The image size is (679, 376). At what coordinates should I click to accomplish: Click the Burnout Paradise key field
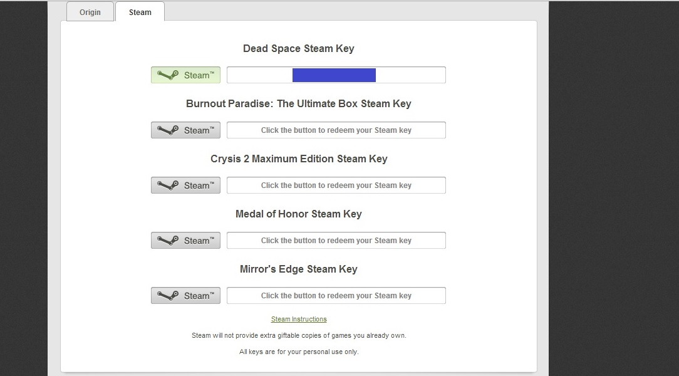[x=336, y=130]
